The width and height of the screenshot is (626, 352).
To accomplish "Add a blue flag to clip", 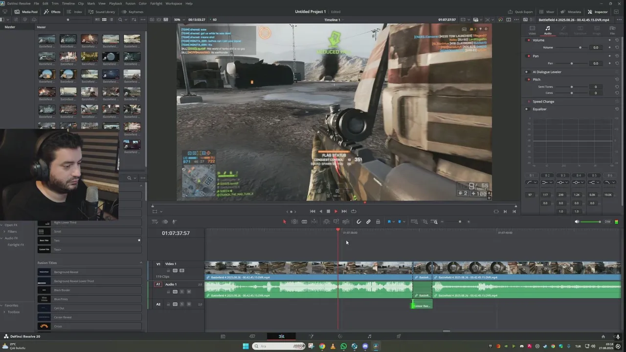I will (389, 221).
